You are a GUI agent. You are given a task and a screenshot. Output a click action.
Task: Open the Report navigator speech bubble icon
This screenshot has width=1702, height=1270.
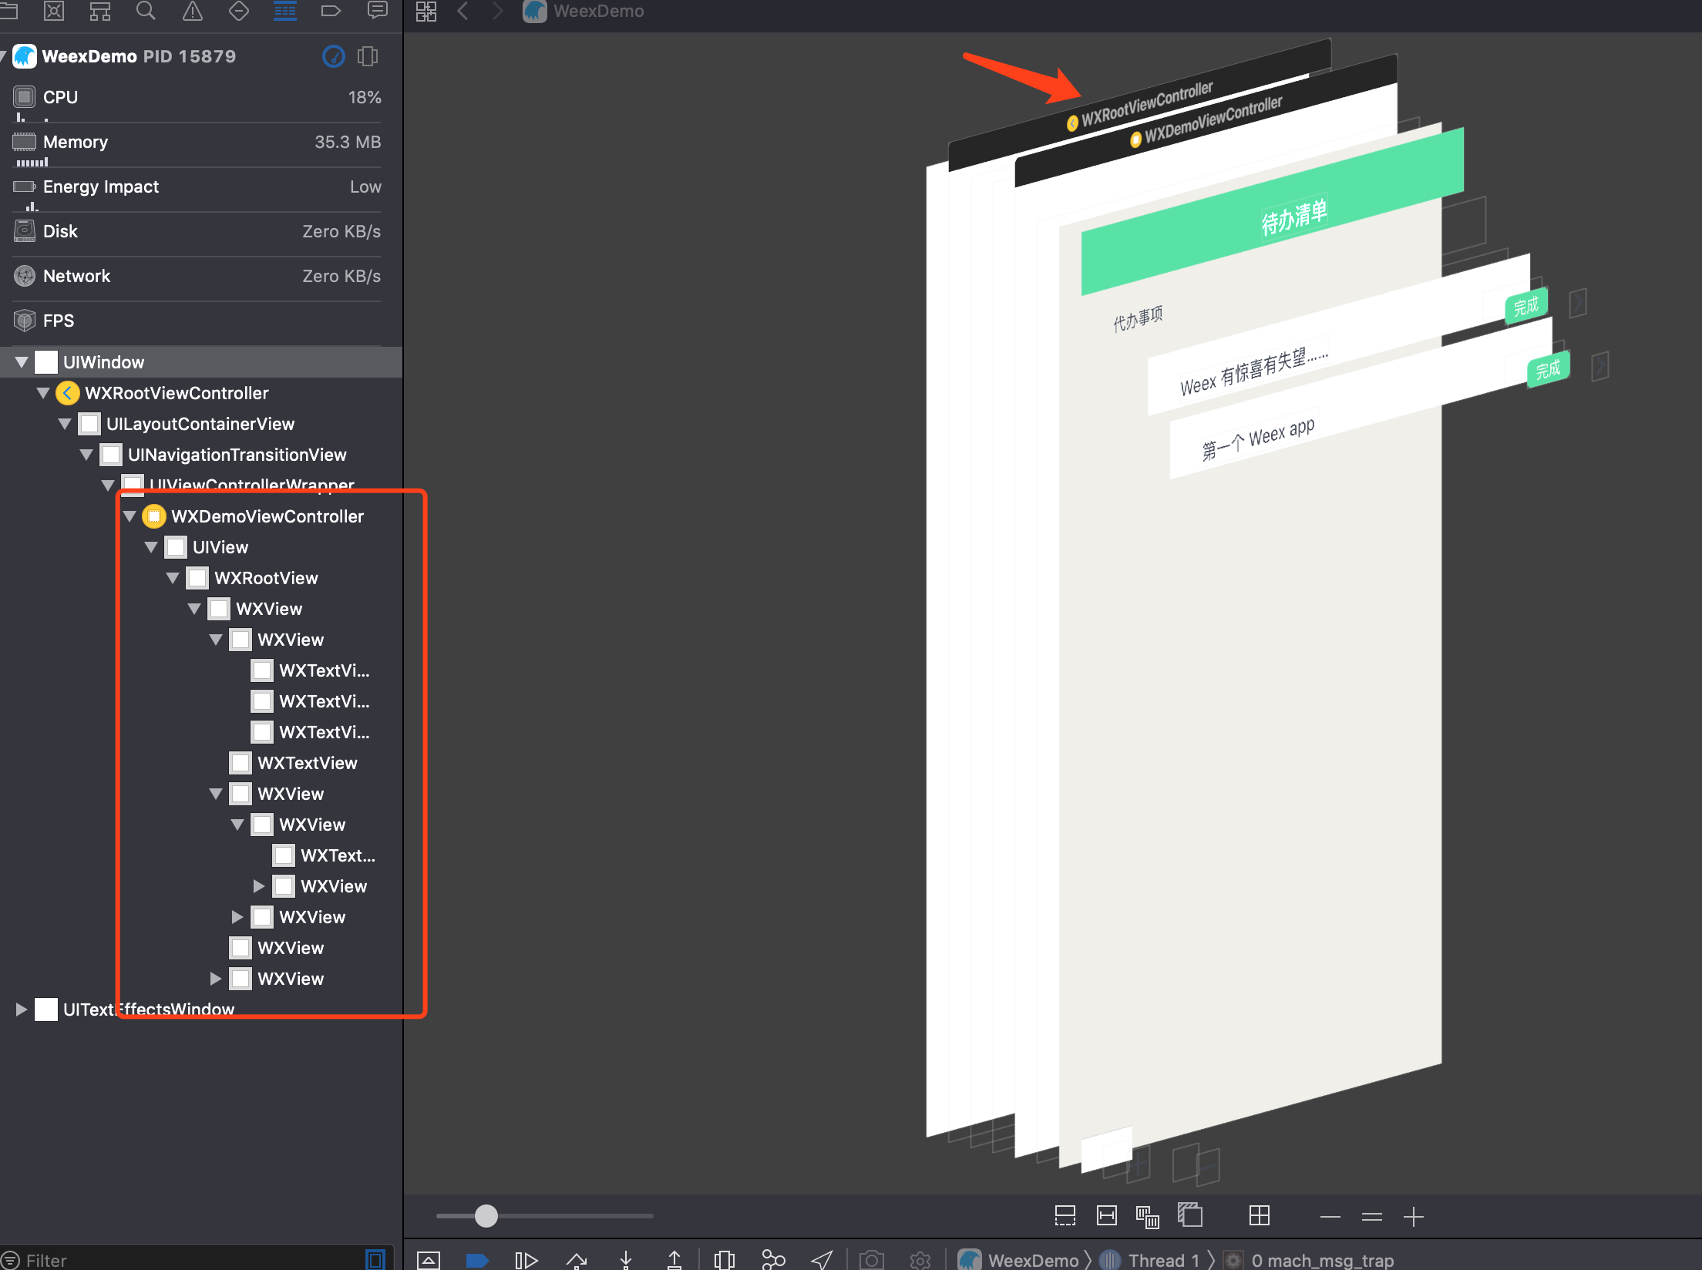(x=377, y=11)
